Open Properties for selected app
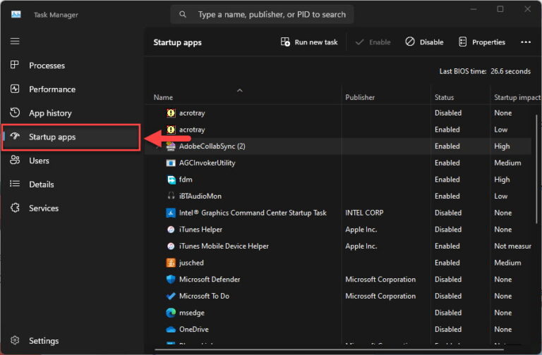This screenshot has width=542, height=355. pos(481,42)
